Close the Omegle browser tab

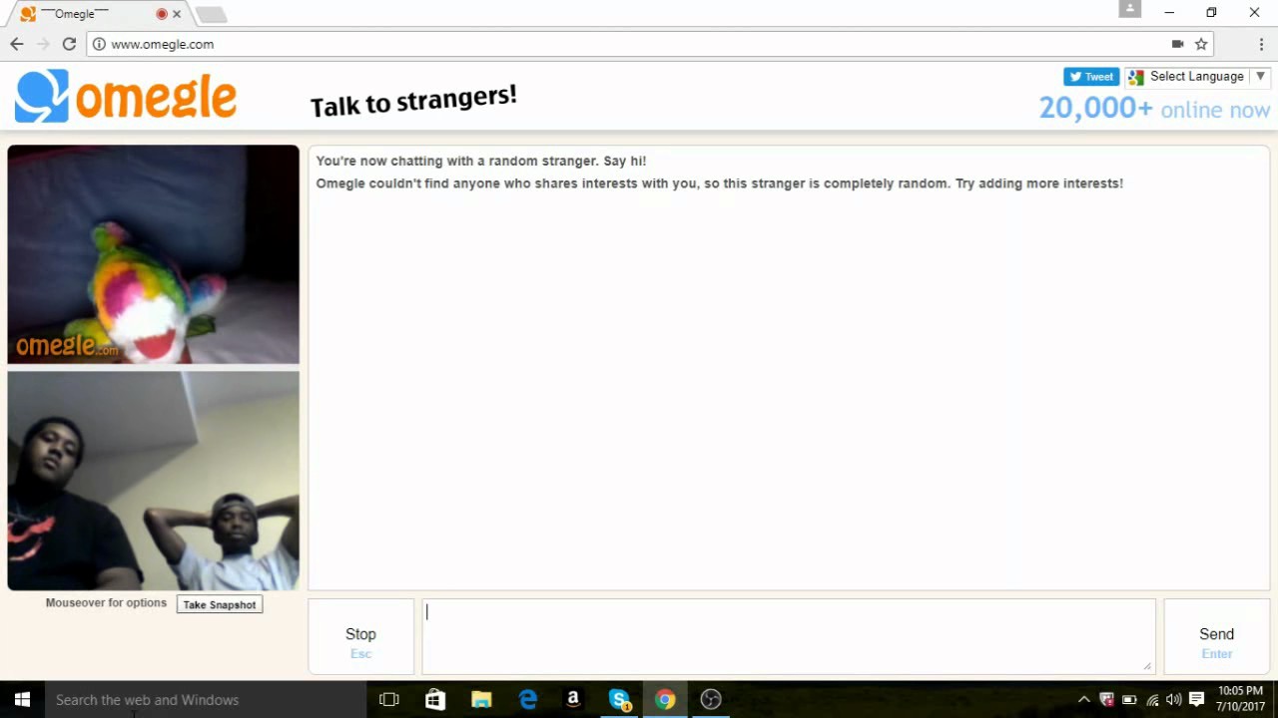click(178, 14)
